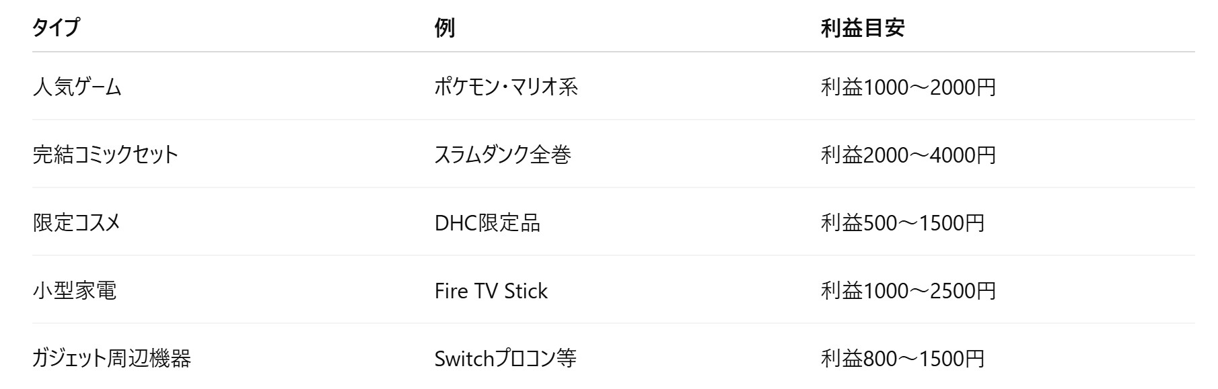Select the 利益800〜1500円 profit cell

(x=902, y=359)
